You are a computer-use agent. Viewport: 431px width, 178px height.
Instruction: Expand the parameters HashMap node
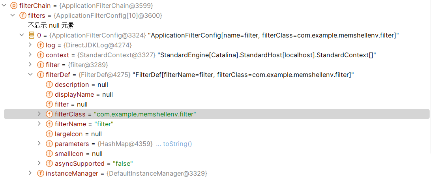click(x=39, y=144)
